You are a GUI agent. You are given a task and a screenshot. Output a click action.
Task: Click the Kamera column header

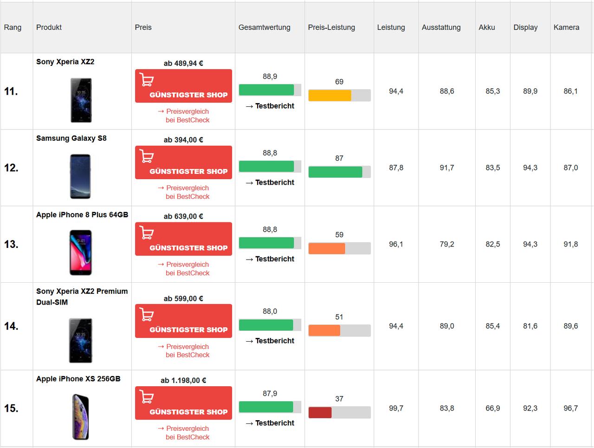(567, 27)
